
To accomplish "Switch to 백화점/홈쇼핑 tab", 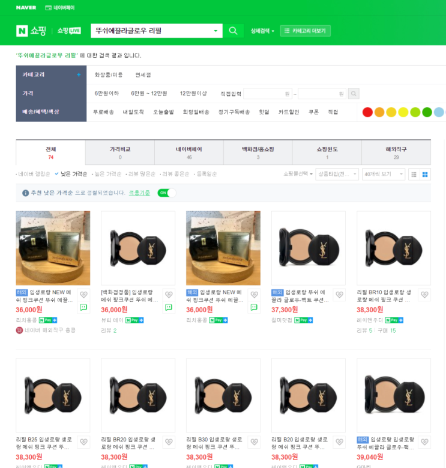I will point(258,153).
